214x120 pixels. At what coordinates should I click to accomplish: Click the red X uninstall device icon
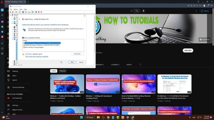pyautogui.click(x=39, y=12)
